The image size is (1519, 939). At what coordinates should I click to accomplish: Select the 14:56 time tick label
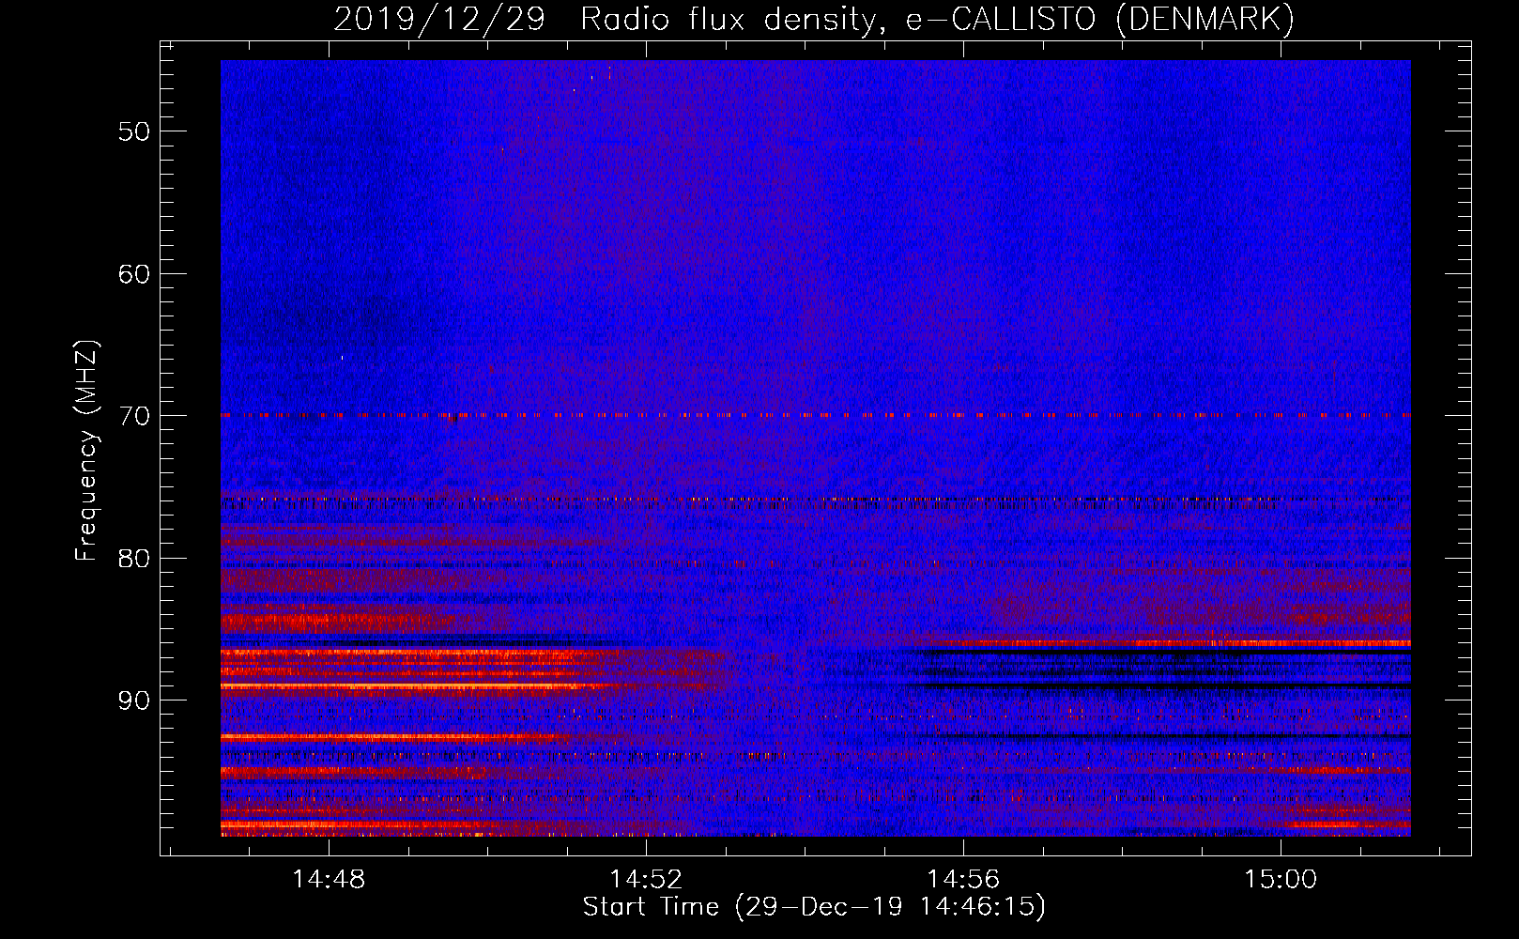click(963, 880)
